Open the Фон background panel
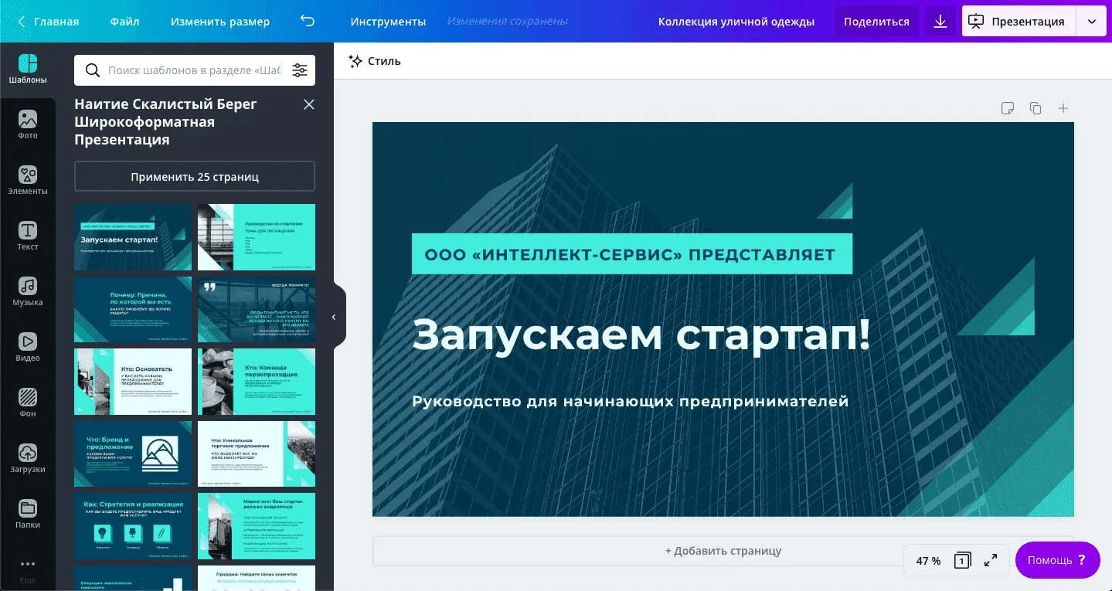The image size is (1112, 591). pos(28,403)
